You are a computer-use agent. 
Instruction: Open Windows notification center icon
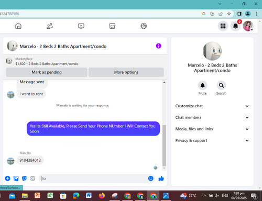[254, 196]
